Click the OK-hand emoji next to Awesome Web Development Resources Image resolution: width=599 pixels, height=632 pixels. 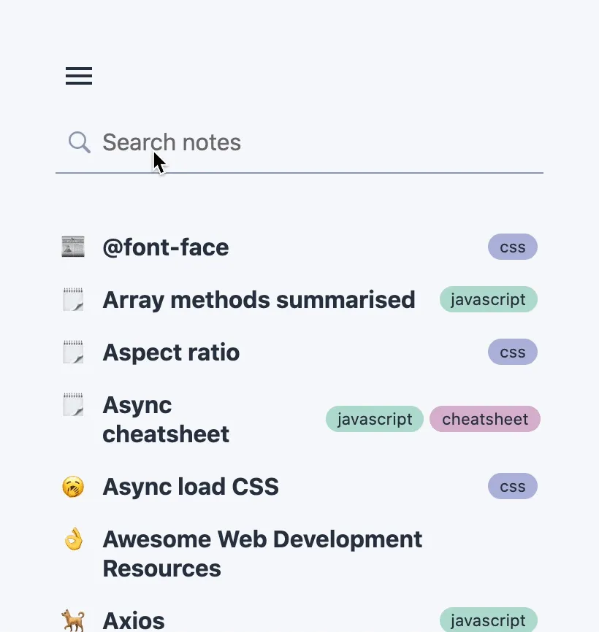(x=73, y=539)
